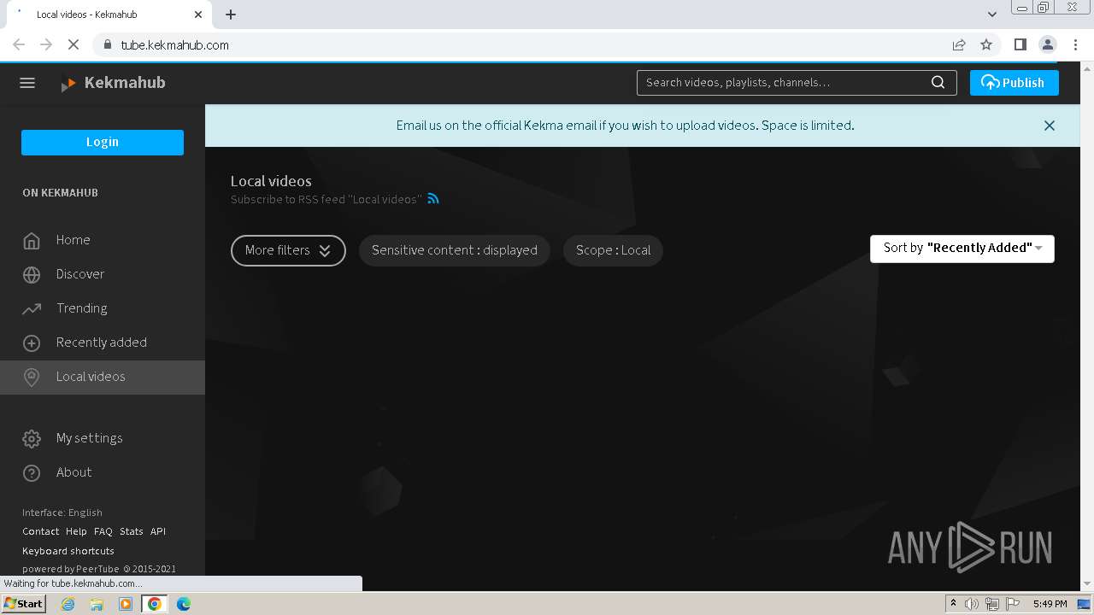Open Recently added in sidebar
The width and height of the screenshot is (1094, 615).
tap(103, 343)
